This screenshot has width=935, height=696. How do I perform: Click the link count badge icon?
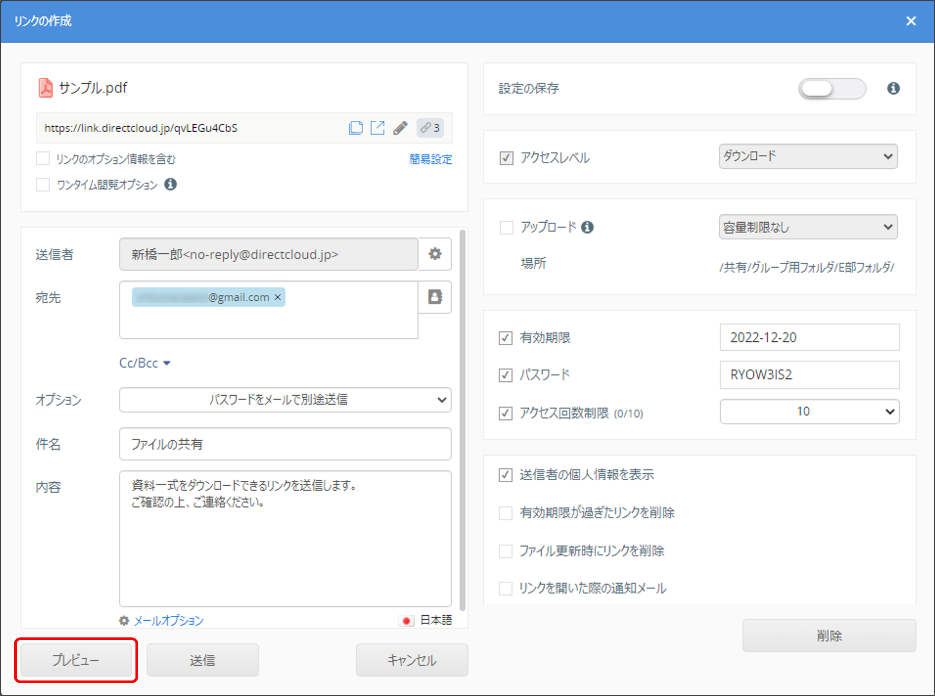pos(430,128)
